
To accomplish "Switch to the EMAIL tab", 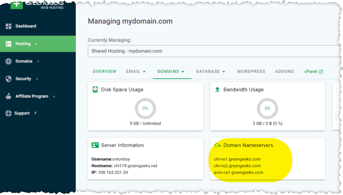I will coord(133,72).
